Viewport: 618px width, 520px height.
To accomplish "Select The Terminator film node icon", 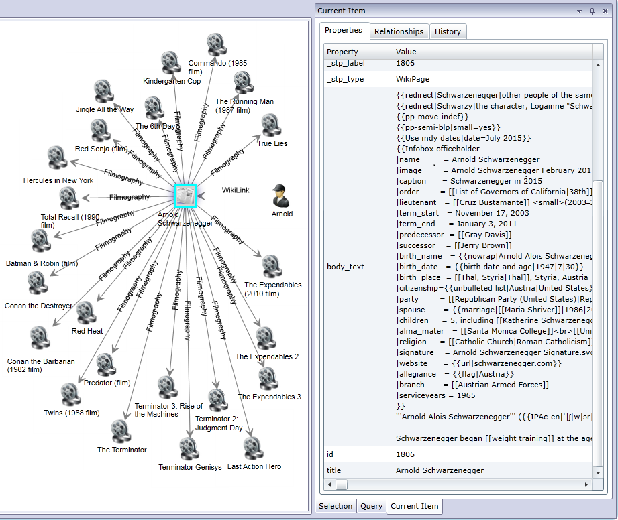I will tap(121, 432).
